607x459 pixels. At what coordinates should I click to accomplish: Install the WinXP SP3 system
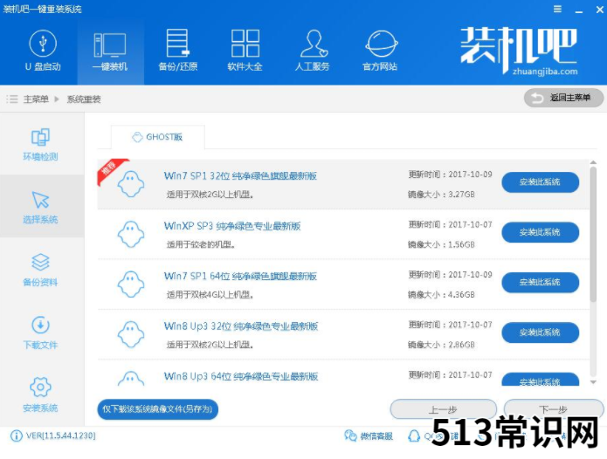[x=541, y=232]
